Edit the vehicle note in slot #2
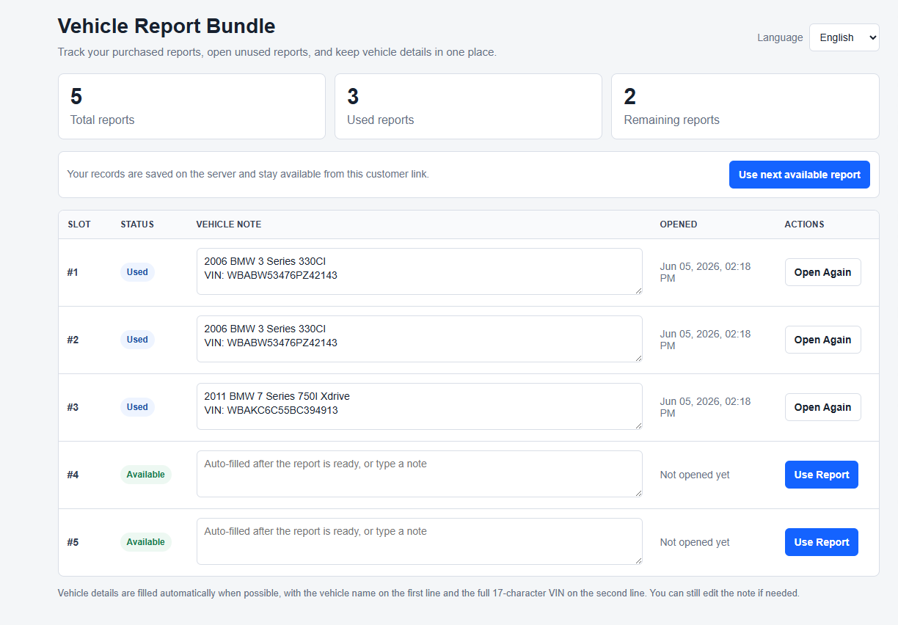Screen dimensions: 898x625 pyautogui.click(x=420, y=339)
